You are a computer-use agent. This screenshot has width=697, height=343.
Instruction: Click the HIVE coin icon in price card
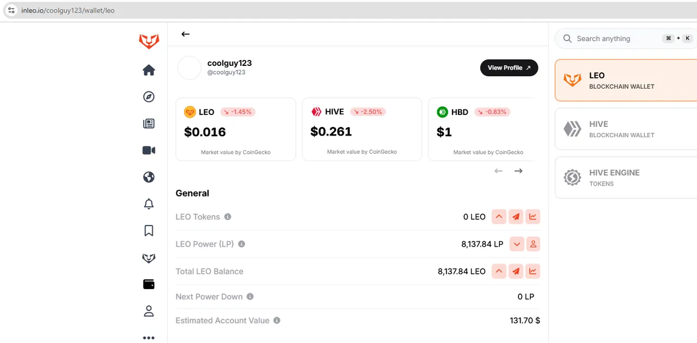click(316, 112)
